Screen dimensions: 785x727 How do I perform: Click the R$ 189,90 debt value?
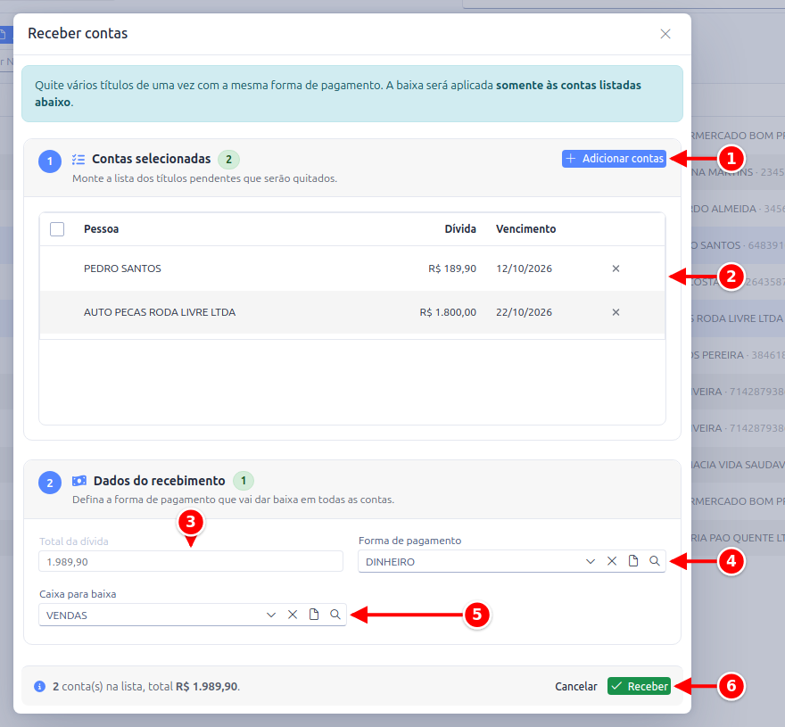tap(452, 268)
